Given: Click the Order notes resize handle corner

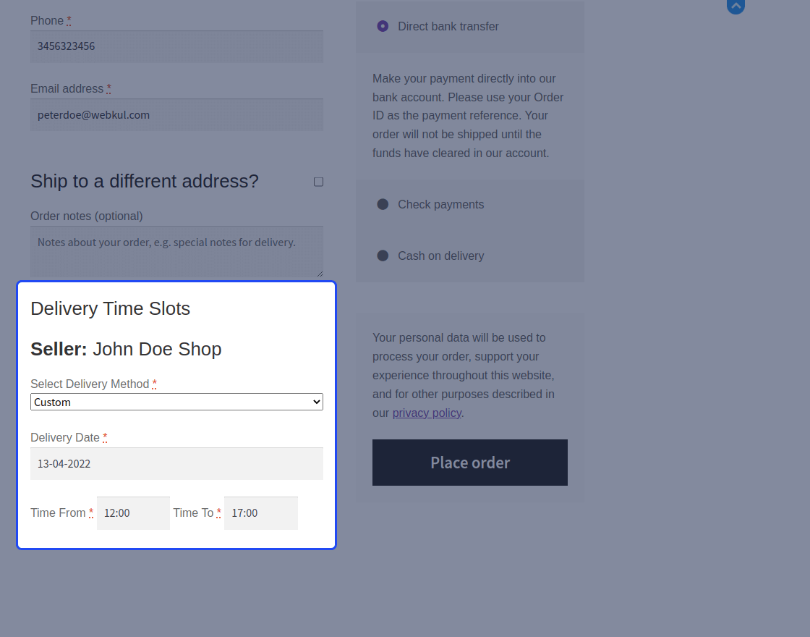Looking at the screenshot, I should point(320,274).
